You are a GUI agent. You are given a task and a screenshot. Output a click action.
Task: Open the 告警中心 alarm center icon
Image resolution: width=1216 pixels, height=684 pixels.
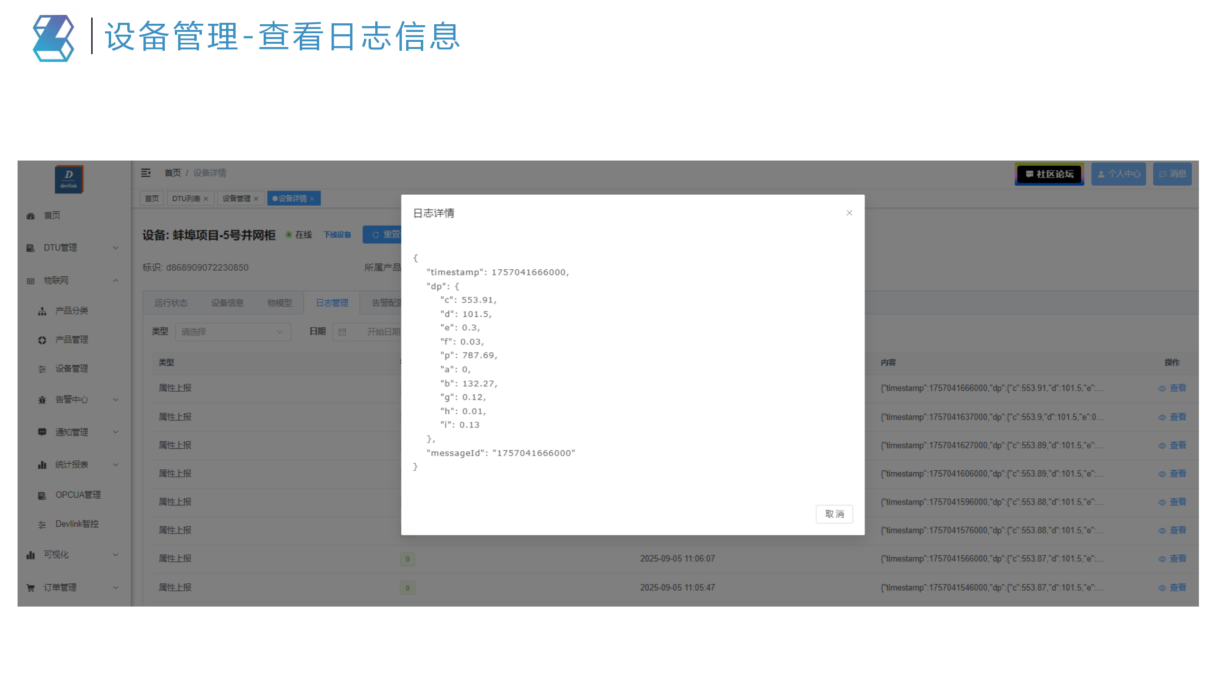[x=42, y=399]
